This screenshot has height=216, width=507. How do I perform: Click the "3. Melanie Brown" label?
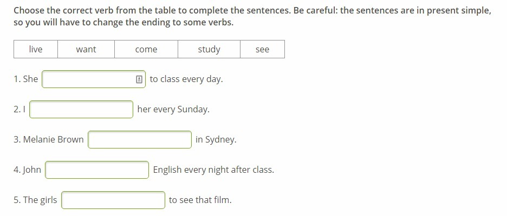(49, 140)
